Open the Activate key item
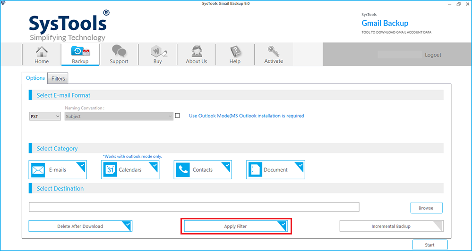The image size is (472, 251). tap(274, 54)
